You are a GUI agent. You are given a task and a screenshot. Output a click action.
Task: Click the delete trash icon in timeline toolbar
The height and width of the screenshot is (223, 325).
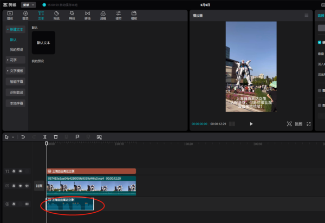pyautogui.click(x=55, y=137)
